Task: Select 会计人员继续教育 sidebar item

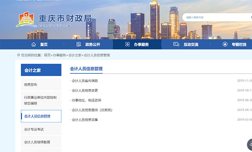Action: pyautogui.click(x=37, y=142)
